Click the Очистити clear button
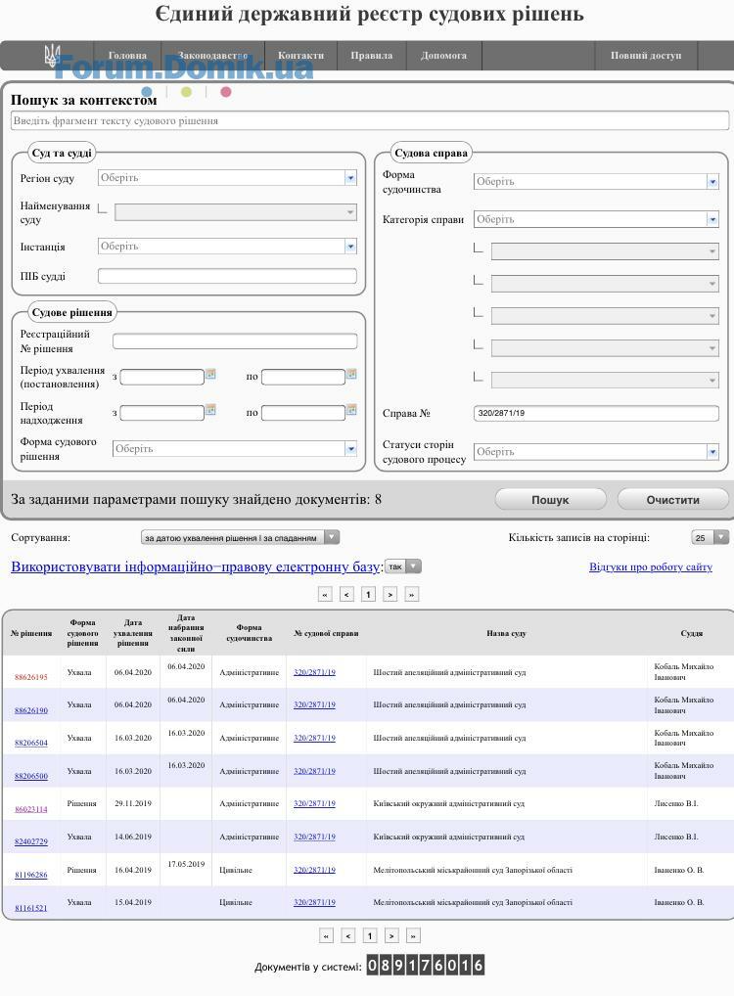Viewport: 734px width, 996px height. click(x=673, y=500)
